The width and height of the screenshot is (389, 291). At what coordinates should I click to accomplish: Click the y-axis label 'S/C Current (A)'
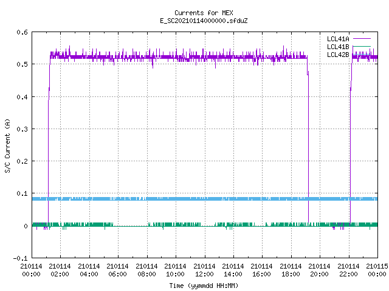(x=8, y=145)
